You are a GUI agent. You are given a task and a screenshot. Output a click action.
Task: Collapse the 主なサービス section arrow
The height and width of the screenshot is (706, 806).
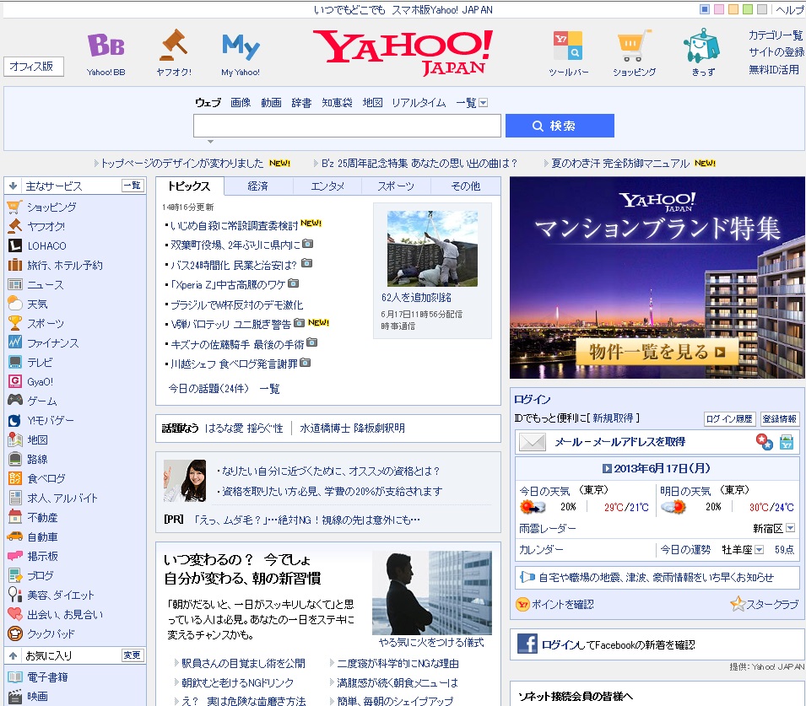click(x=13, y=186)
